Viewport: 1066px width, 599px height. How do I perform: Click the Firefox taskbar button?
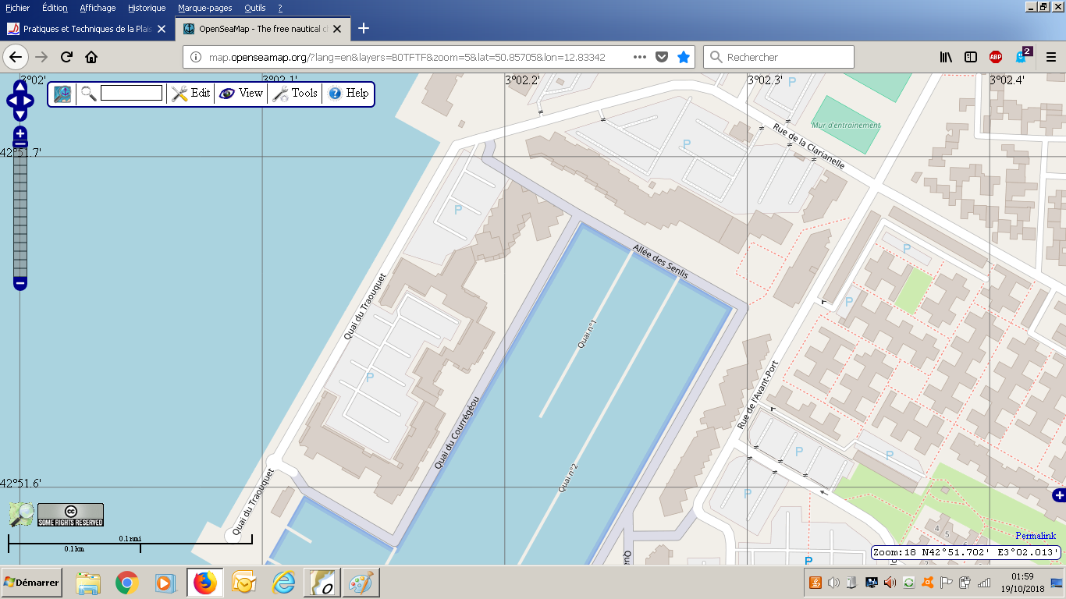coord(204,583)
